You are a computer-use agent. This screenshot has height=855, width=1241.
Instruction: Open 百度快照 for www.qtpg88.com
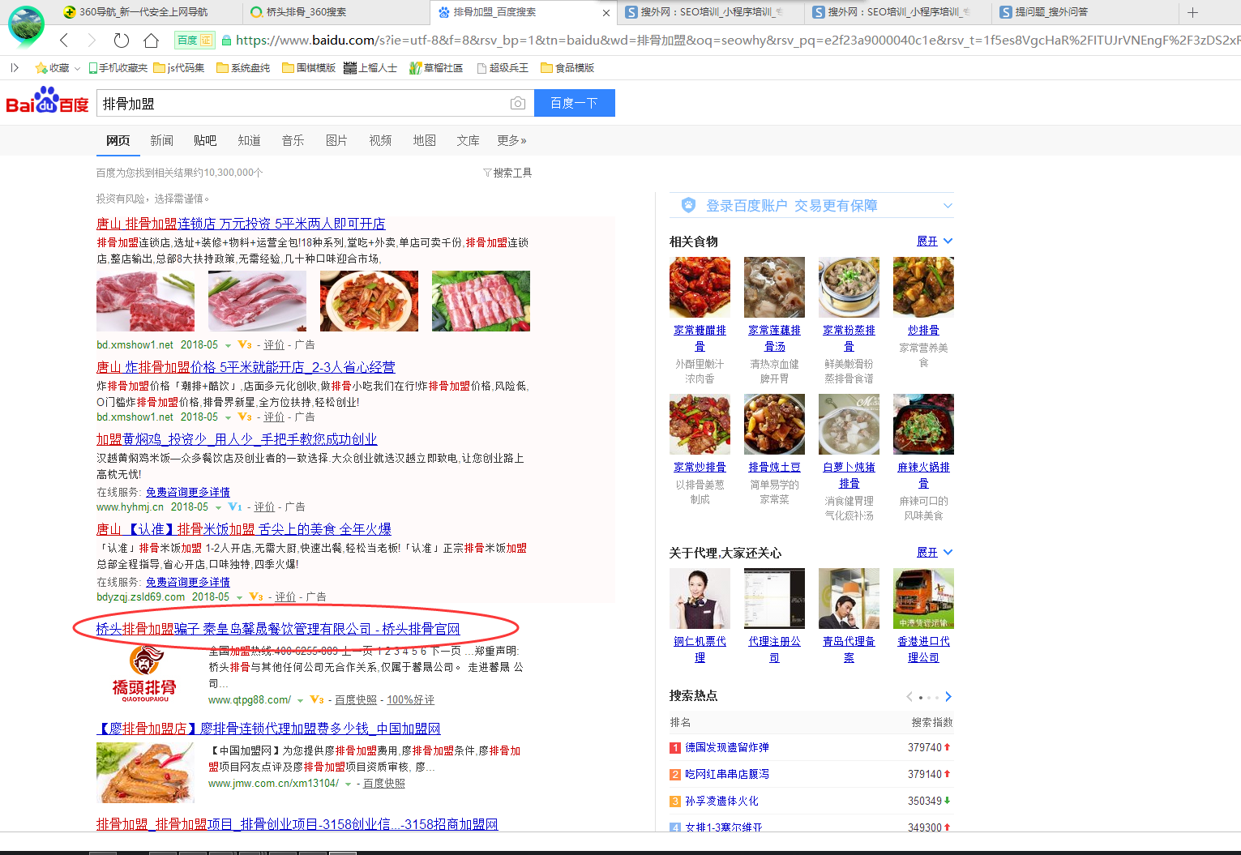(x=356, y=700)
